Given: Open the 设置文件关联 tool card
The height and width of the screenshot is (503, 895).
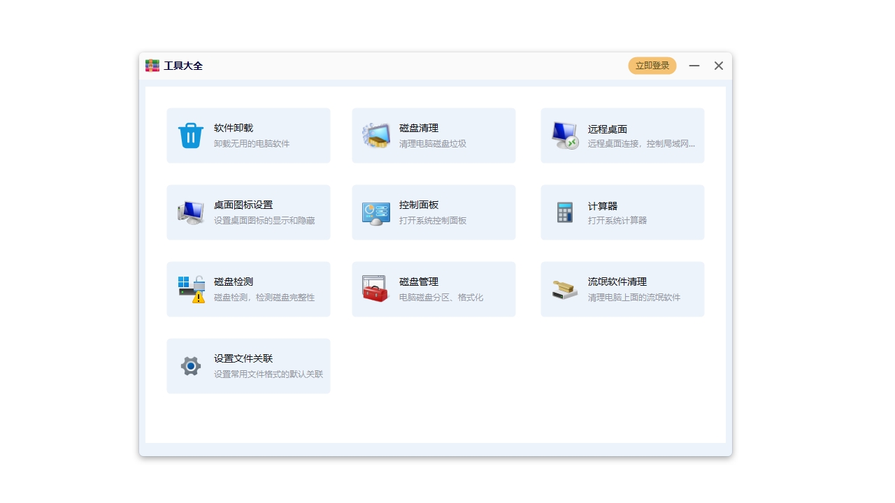Looking at the screenshot, I should coord(248,365).
